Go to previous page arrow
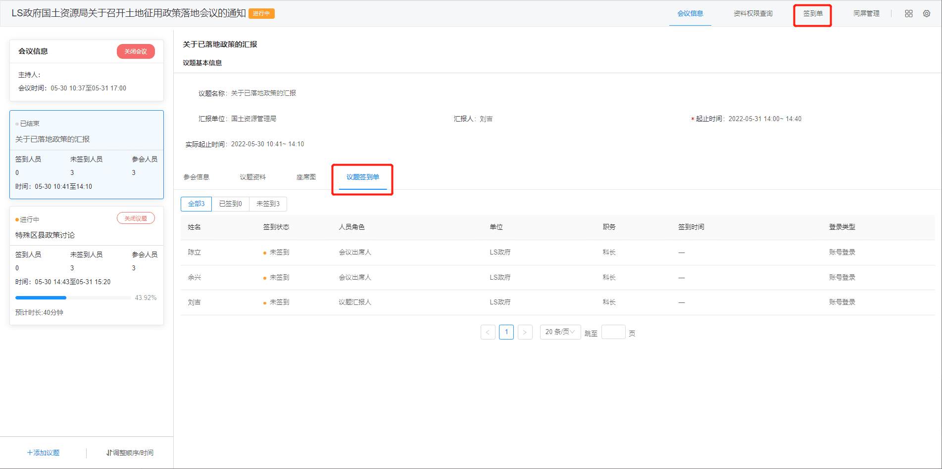 click(x=488, y=332)
